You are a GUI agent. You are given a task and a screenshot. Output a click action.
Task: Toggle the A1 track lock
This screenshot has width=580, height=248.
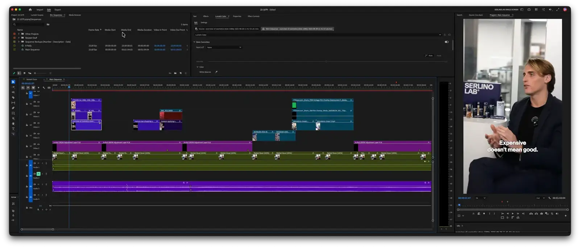(27, 165)
